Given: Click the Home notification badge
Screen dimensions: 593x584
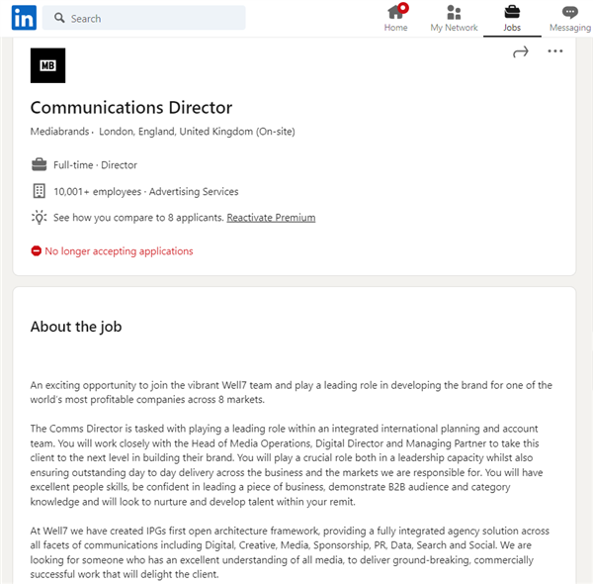Looking at the screenshot, I should (403, 8).
